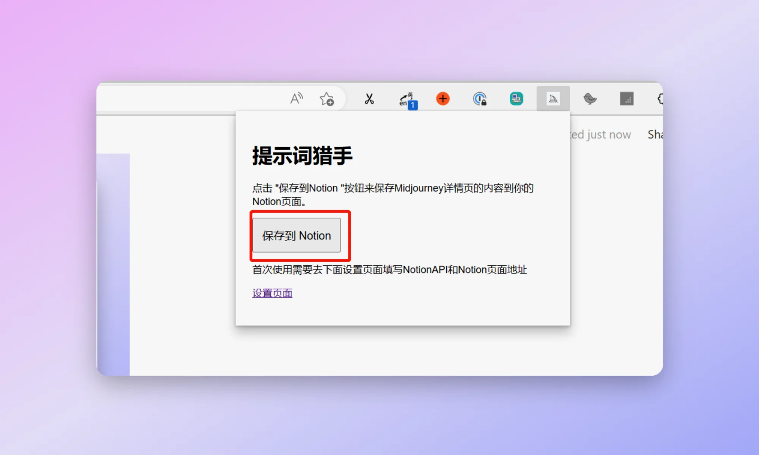This screenshot has height=455, width=759.
Task: Open the translate extension with badge 1
Action: click(x=408, y=101)
